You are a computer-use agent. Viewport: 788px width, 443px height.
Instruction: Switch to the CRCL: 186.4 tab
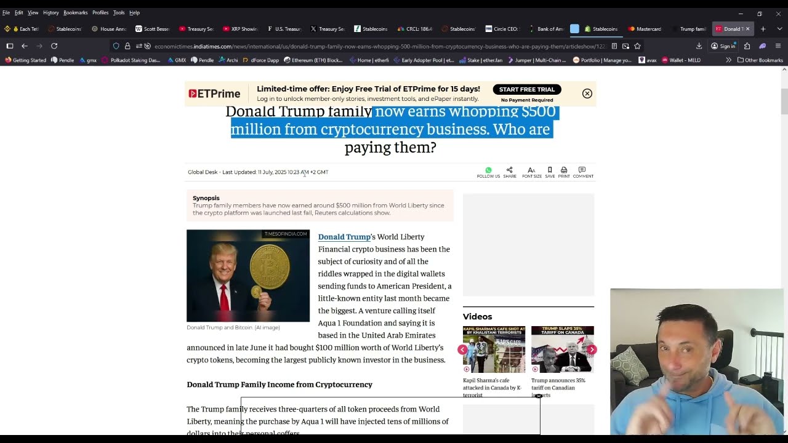415,29
